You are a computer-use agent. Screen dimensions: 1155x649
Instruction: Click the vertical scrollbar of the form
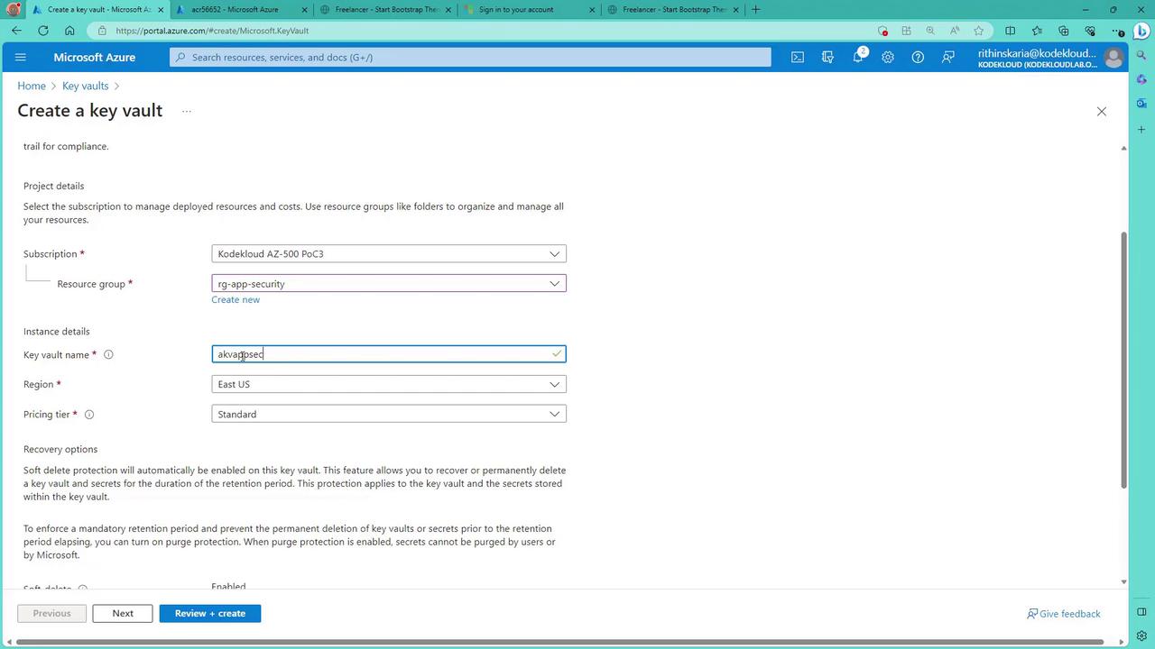click(1123, 361)
